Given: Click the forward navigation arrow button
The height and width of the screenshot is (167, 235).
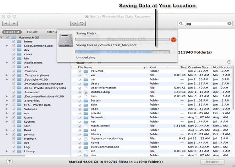Looking at the screenshot, I should (x=14, y=23).
